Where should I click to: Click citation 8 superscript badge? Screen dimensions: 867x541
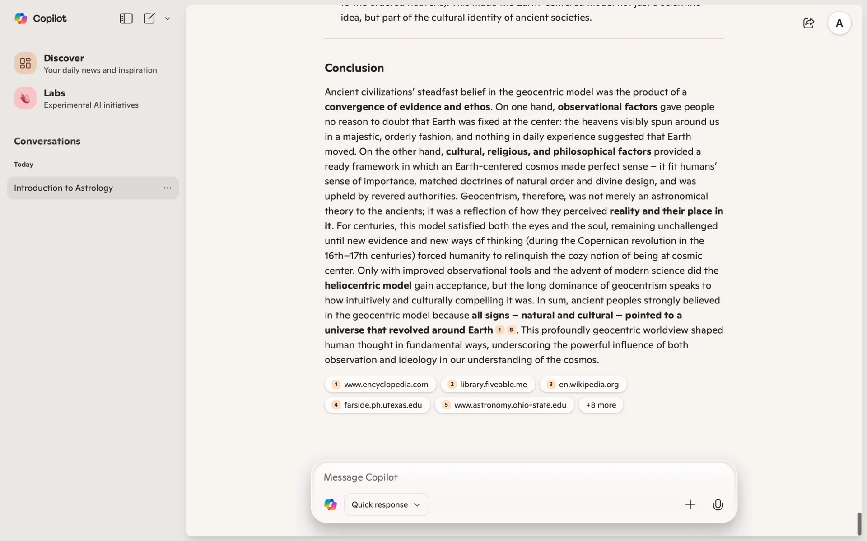coord(511,330)
